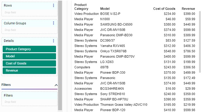Screen dimensions: 202x112
Task: Select the BOSE V-S2-P model cell
Action: click(110, 14)
